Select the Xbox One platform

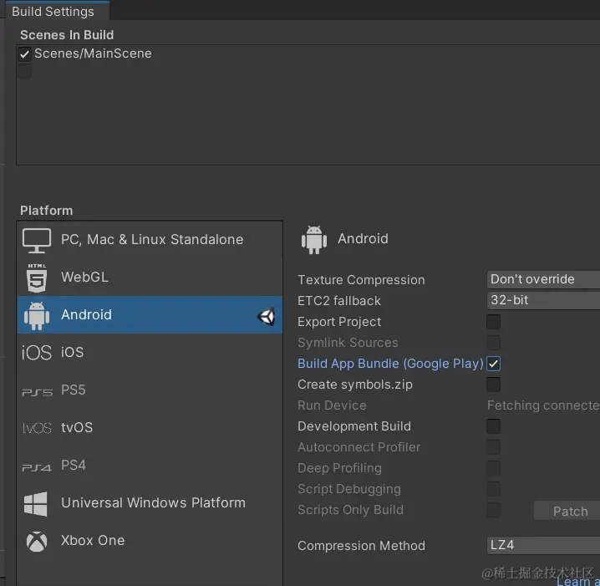pyautogui.click(x=150, y=541)
